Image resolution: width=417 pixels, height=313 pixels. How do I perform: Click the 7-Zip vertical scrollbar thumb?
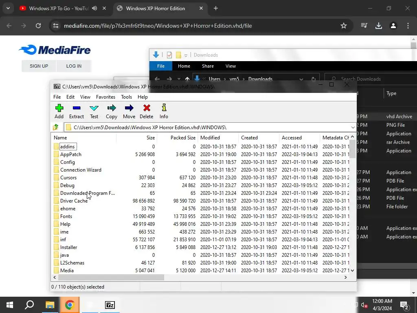(352, 149)
